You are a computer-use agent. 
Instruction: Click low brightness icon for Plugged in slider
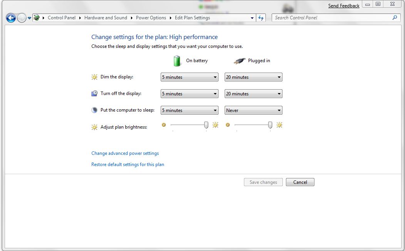pyautogui.click(x=228, y=125)
